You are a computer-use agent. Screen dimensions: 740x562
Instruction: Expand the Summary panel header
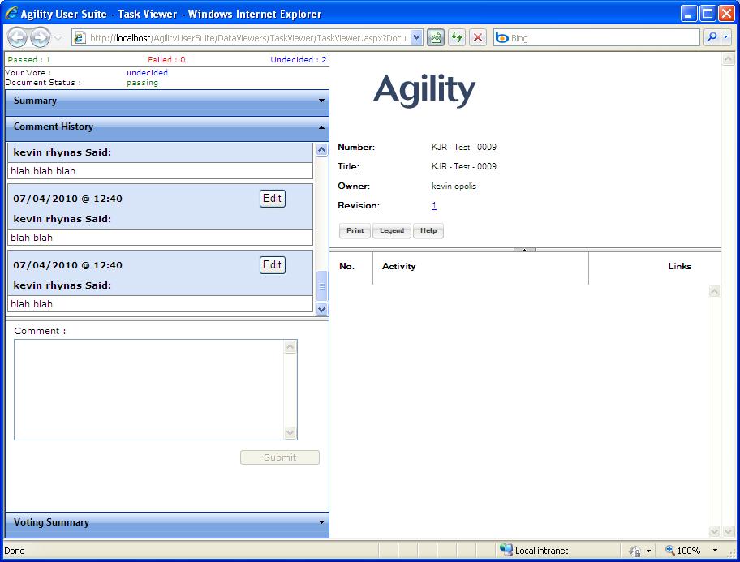[x=167, y=101]
